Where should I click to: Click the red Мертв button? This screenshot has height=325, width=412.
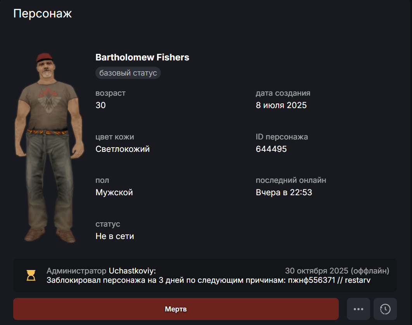click(176, 309)
